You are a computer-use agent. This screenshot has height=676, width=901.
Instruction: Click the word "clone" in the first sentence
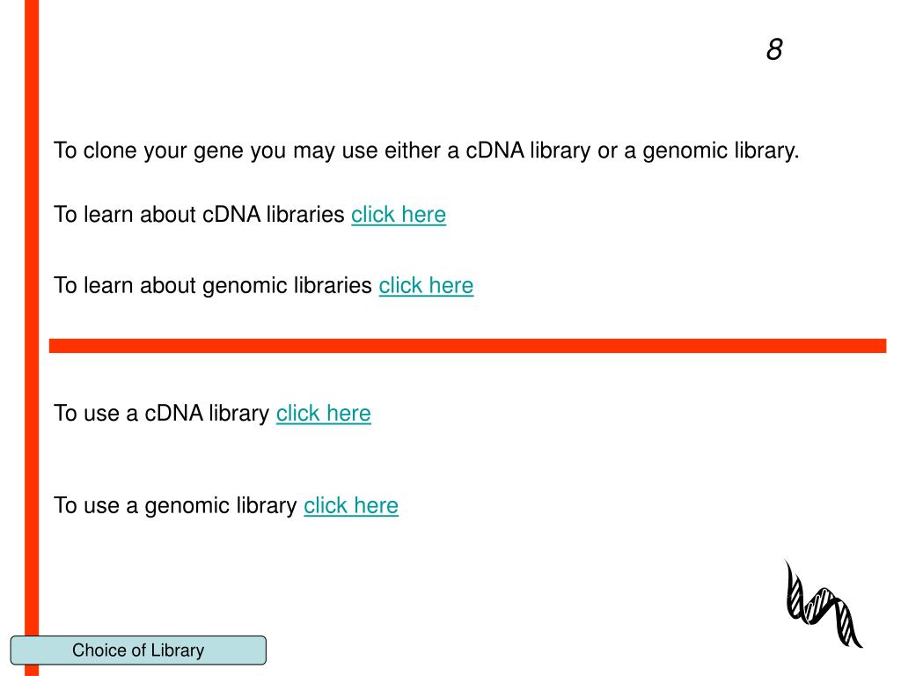coord(110,151)
